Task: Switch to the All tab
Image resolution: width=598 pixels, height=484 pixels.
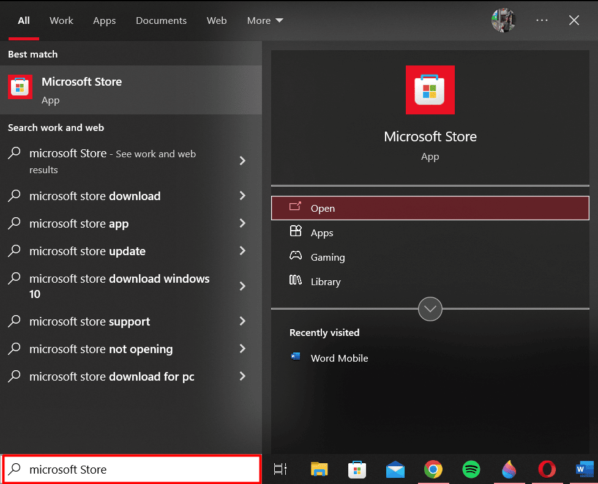Action: (x=24, y=21)
